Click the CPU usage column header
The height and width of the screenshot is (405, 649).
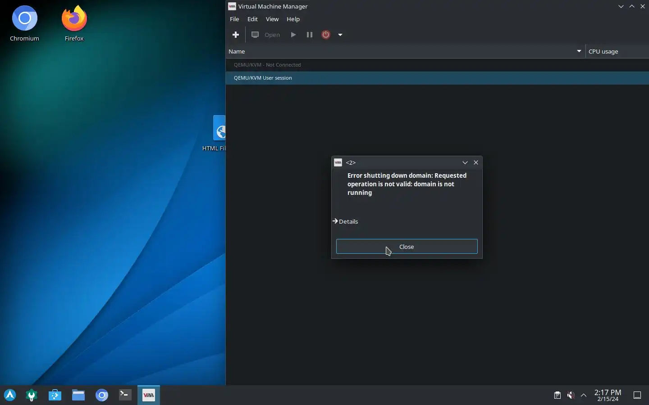[x=617, y=51]
